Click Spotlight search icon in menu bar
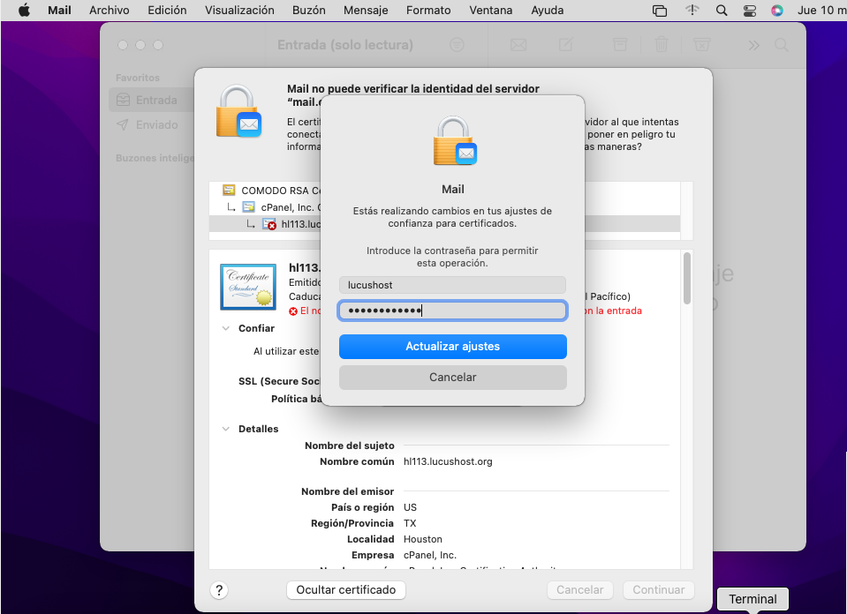847x614 pixels. pos(721,11)
